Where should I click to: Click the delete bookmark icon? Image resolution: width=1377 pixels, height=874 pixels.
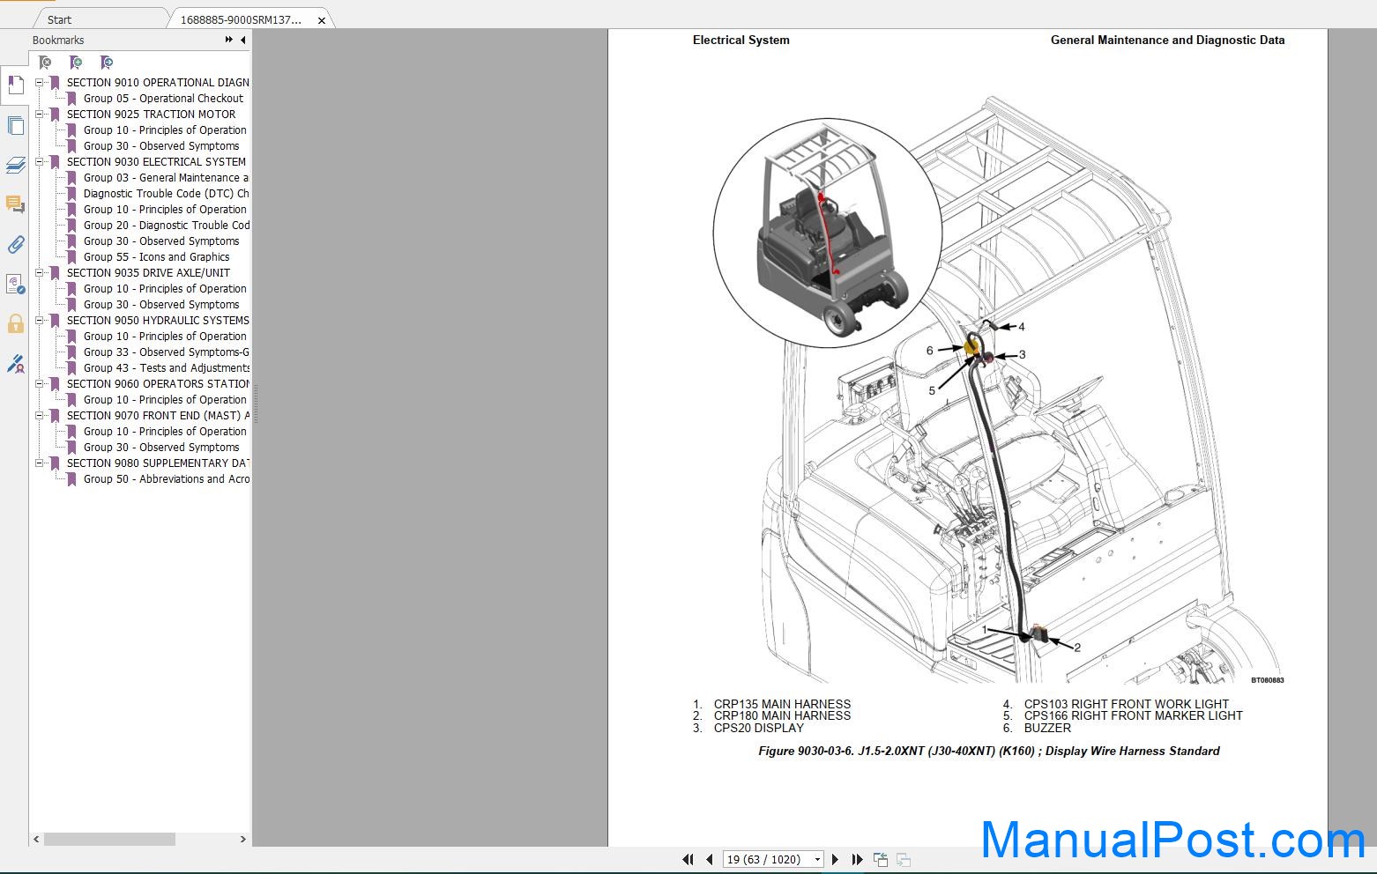[x=45, y=63]
